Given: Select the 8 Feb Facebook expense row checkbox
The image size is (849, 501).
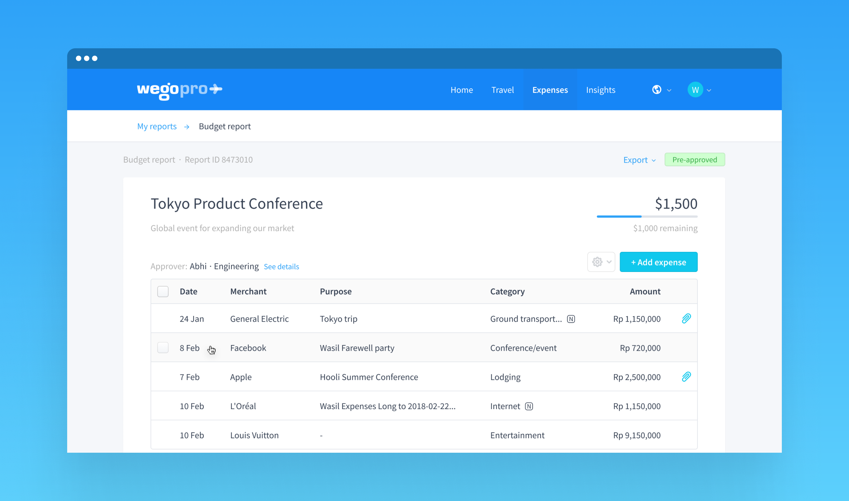Looking at the screenshot, I should tap(163, 347).
